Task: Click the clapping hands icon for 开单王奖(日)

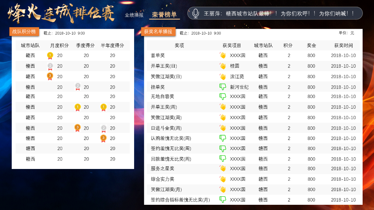Action: pyautogui.click(x=223, y=66)
